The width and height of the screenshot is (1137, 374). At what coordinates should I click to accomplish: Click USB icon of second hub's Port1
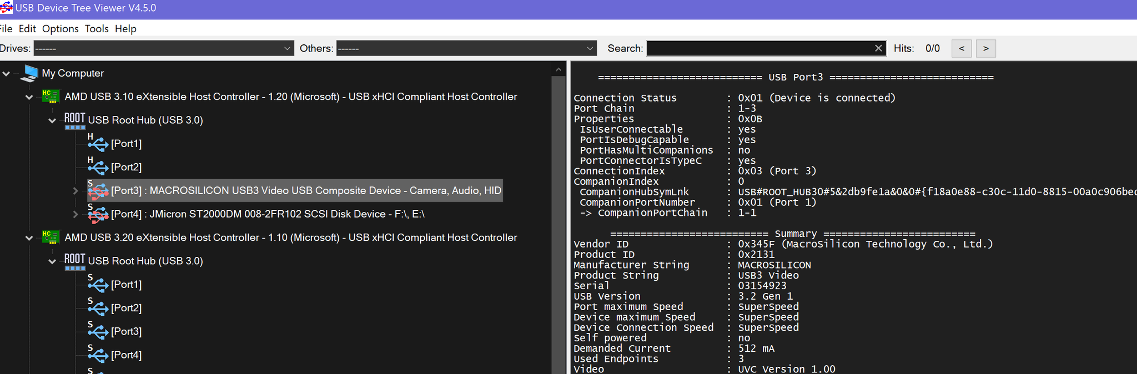click(98, 284)
